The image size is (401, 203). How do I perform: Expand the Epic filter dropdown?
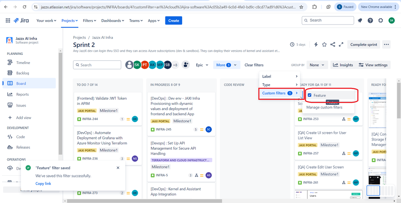point(202,65)
